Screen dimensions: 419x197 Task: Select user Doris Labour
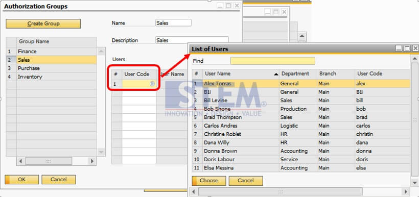tap(241, 159)
